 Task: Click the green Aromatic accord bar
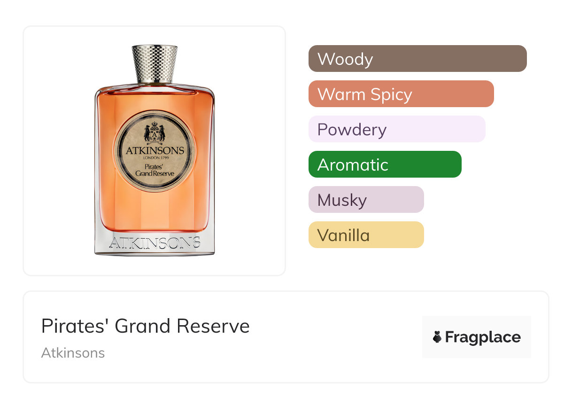pos(385,164)
